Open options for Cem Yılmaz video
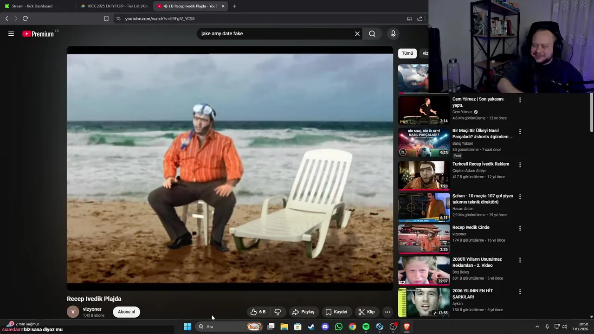Viewport: 594px width, 334px height. (520, 100)
